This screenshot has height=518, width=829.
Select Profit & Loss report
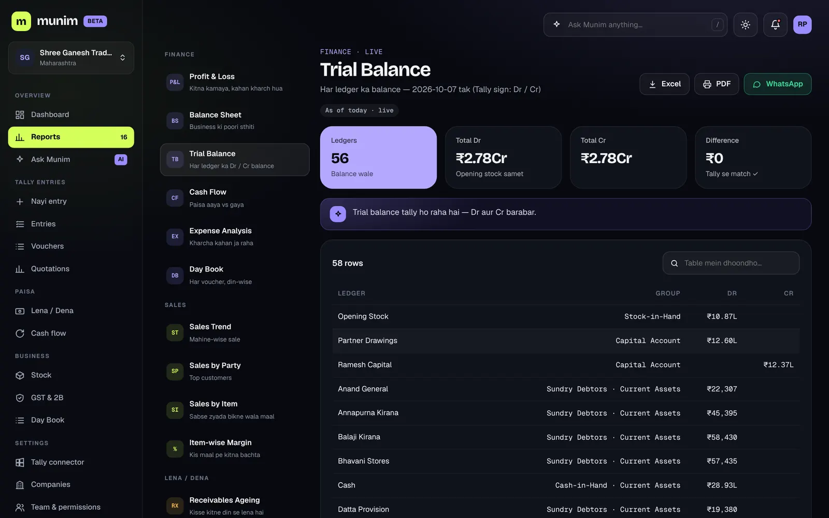pos(235,82)
